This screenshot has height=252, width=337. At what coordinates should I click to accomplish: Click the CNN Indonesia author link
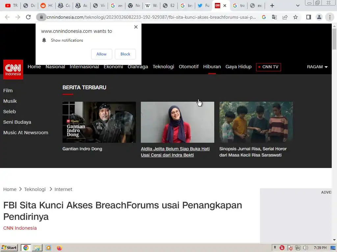[20, 228]
